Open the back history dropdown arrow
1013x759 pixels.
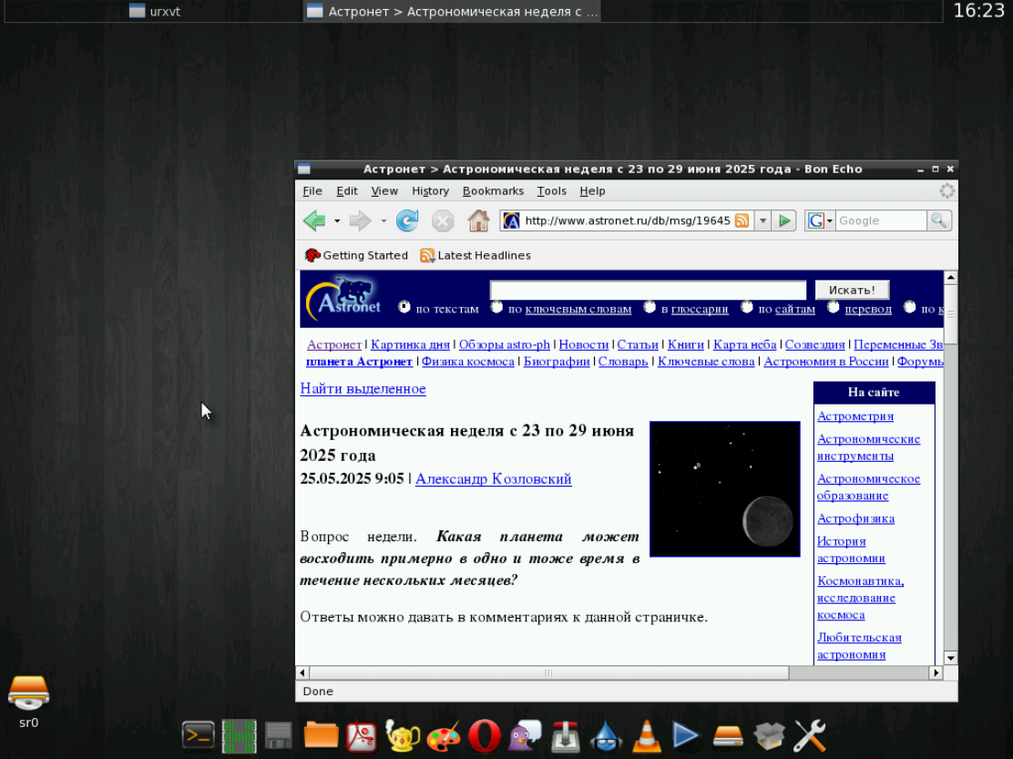tap(336, 221)
